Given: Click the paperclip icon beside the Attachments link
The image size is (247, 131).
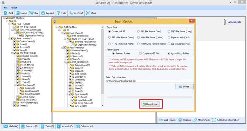Looking at the screenshot, I should pos(224,22).
